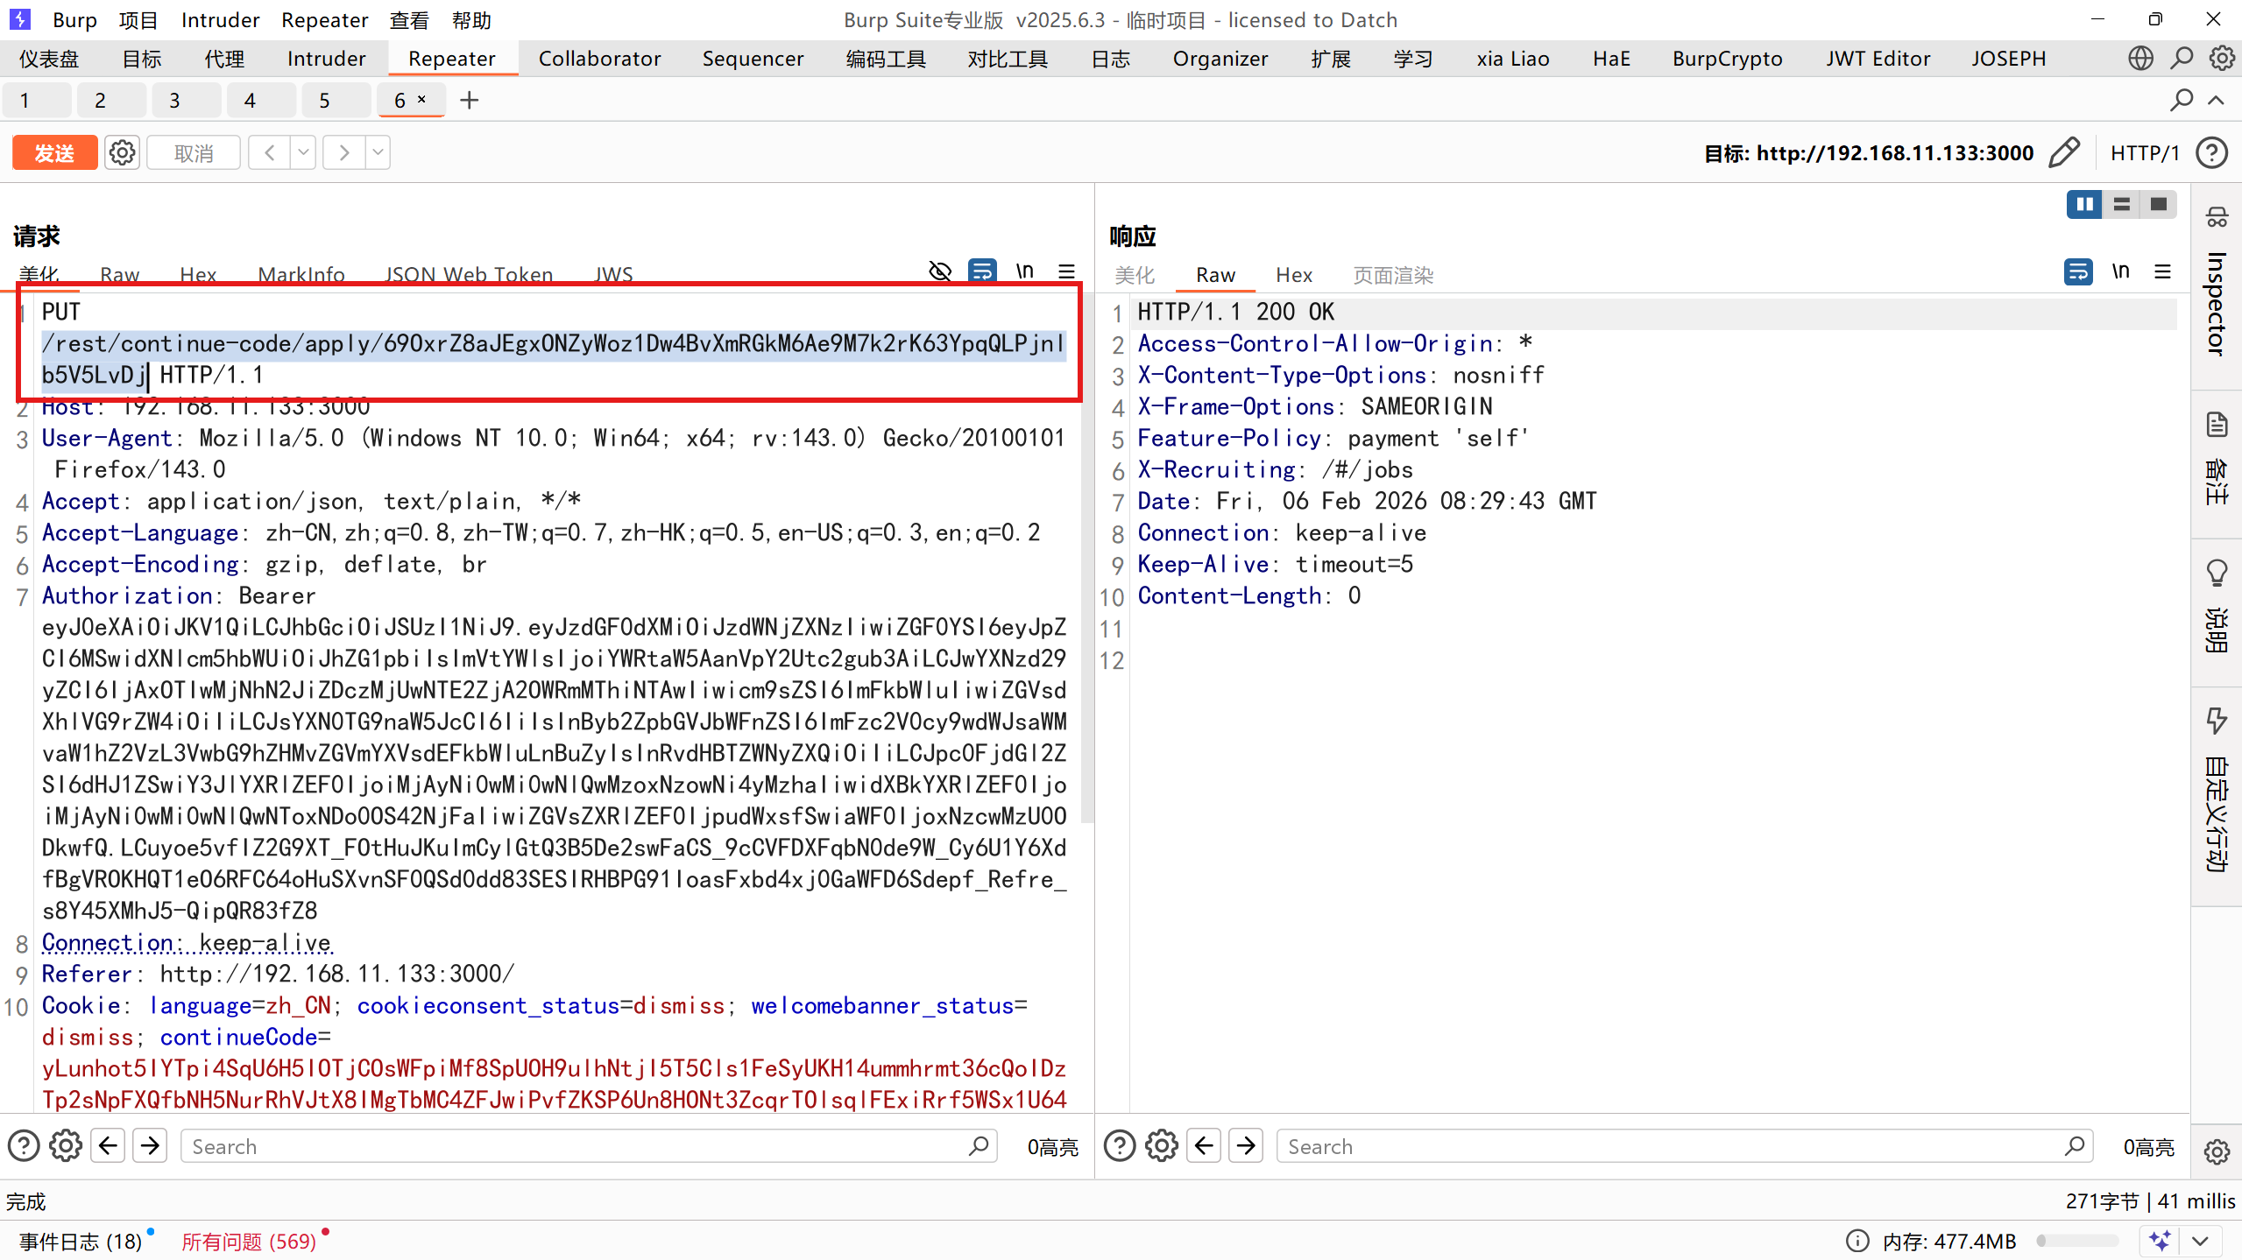2242x1260 pixels.
Task: Open the AI sparkle icon in status bar
Action: (x=2160, y=1241)
